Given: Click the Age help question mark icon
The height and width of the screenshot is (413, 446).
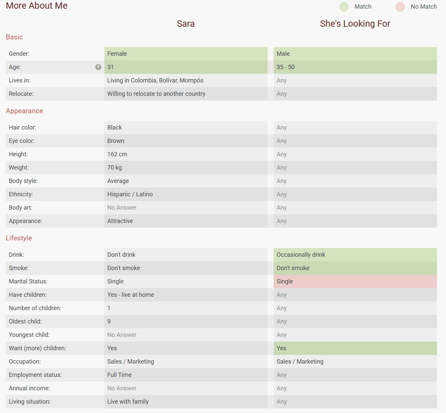Looking at the screenshot, I should tap(98, 67).
